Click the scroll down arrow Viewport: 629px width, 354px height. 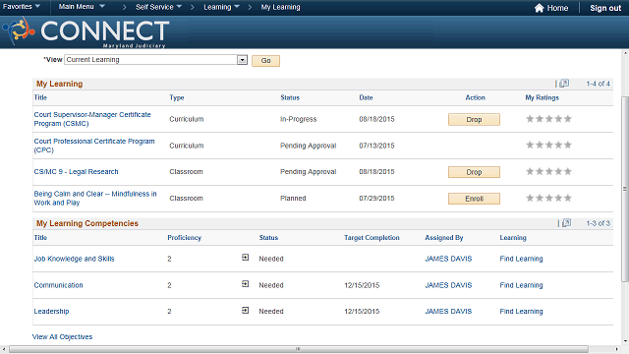click(625, 341)
